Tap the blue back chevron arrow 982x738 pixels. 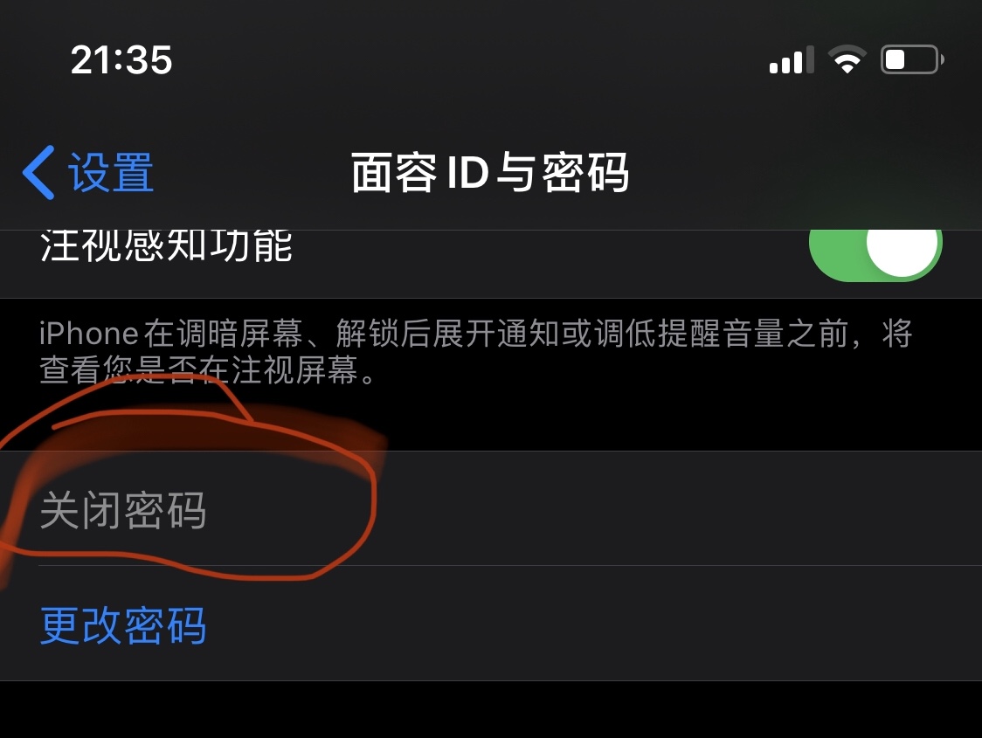click(x=38, y=173)
